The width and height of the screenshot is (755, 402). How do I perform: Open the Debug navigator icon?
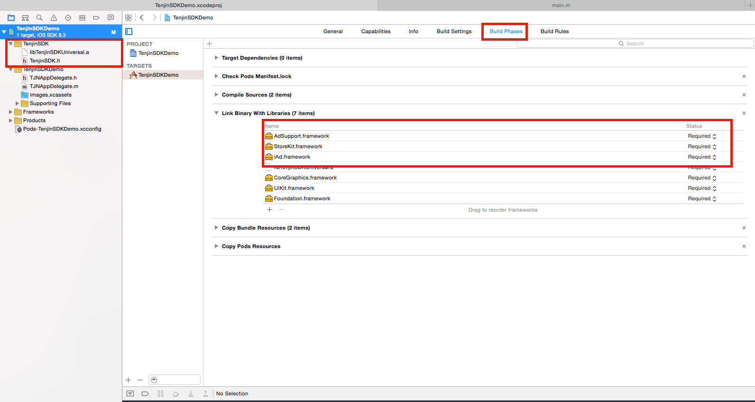pyautogui.click(x=82, y=18)
